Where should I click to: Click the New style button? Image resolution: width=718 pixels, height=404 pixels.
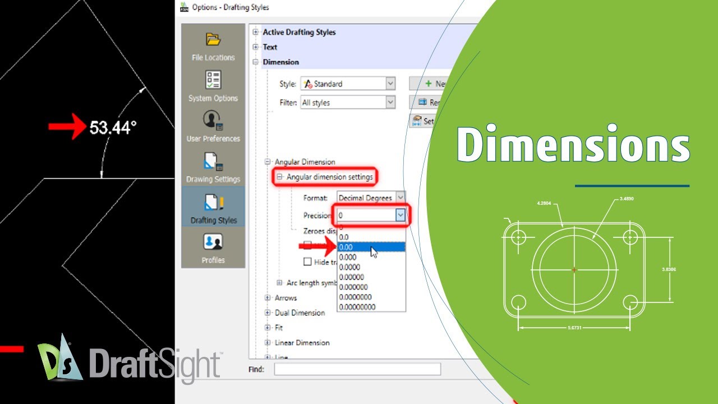coord(430,84)
